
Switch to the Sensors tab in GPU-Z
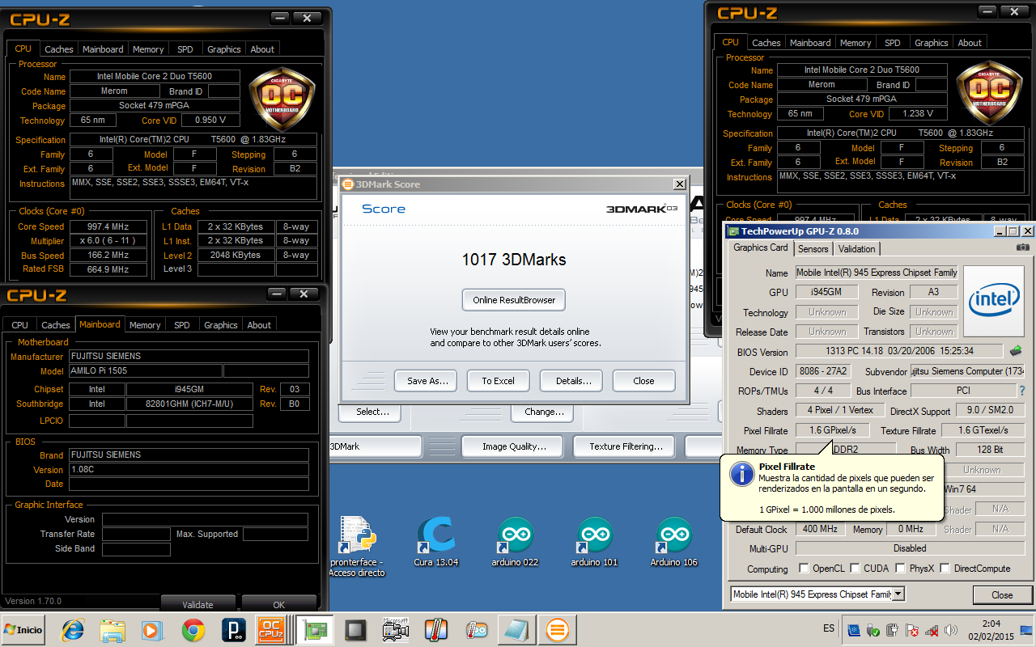(813, 249)
